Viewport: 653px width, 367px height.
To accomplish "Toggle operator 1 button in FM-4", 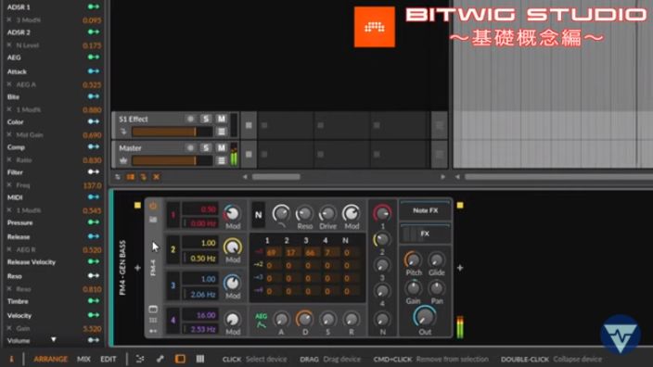I will pos(173,215).
